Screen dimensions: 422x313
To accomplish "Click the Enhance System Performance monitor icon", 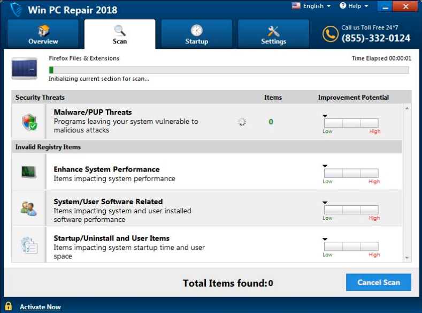I will (x=29, y=172).
